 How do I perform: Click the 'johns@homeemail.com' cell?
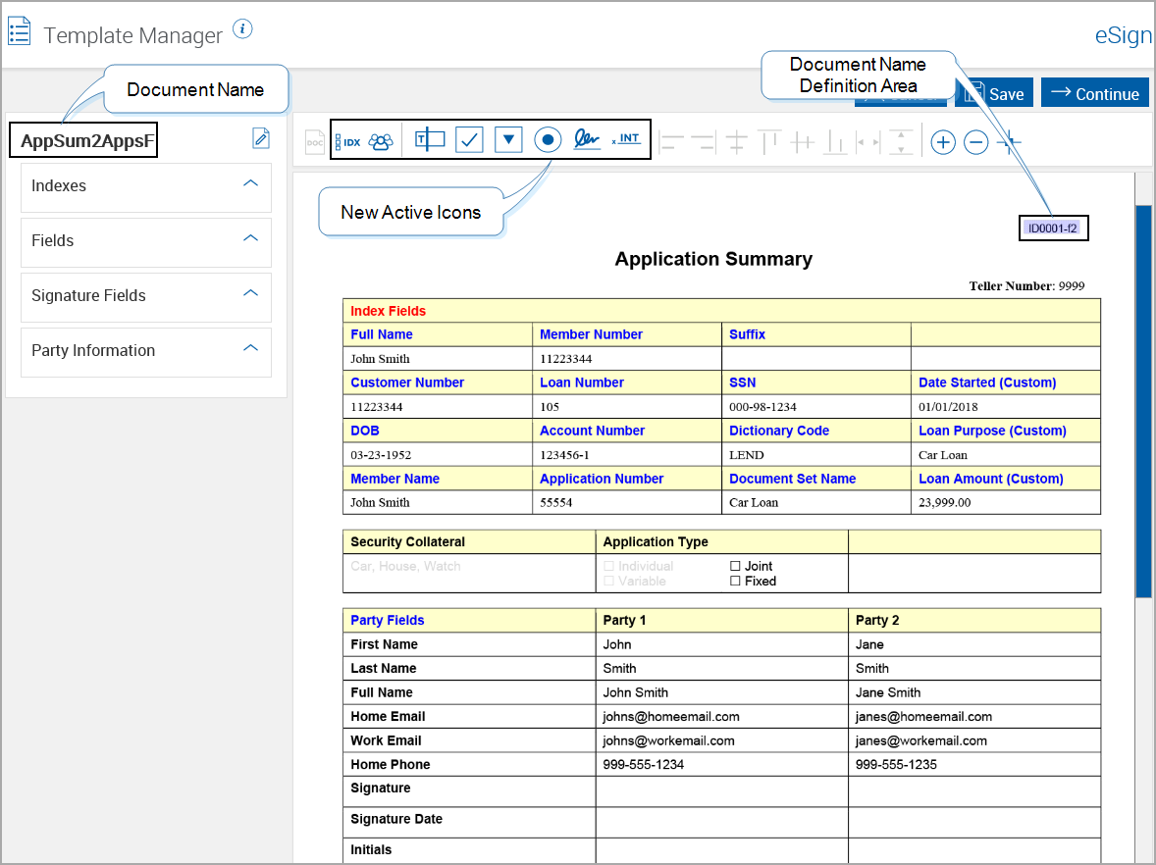[721, 716]
